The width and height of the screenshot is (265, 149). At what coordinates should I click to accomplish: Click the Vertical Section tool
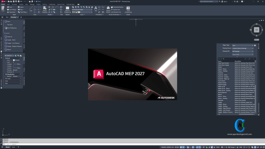click(x=108, y=10)
